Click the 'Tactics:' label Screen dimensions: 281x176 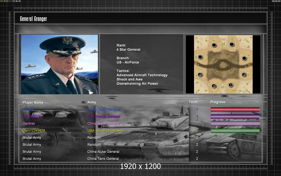[x=123, y=71]
